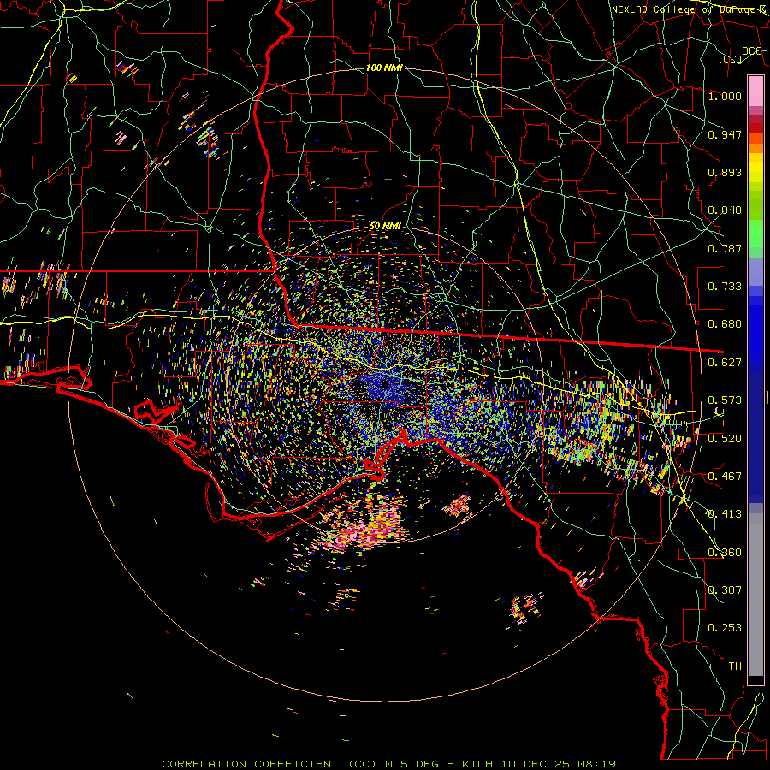Select the pink segment of the color bar

[755, 91]
